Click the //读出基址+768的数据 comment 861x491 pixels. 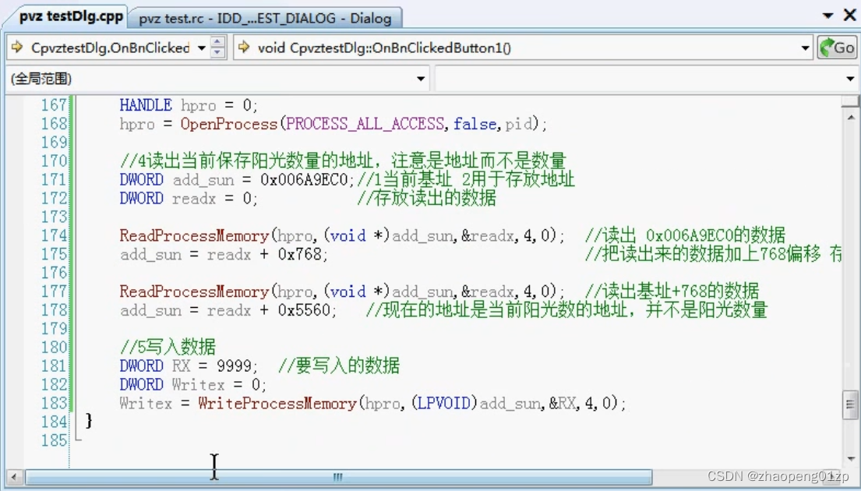[x=672, y=291]
